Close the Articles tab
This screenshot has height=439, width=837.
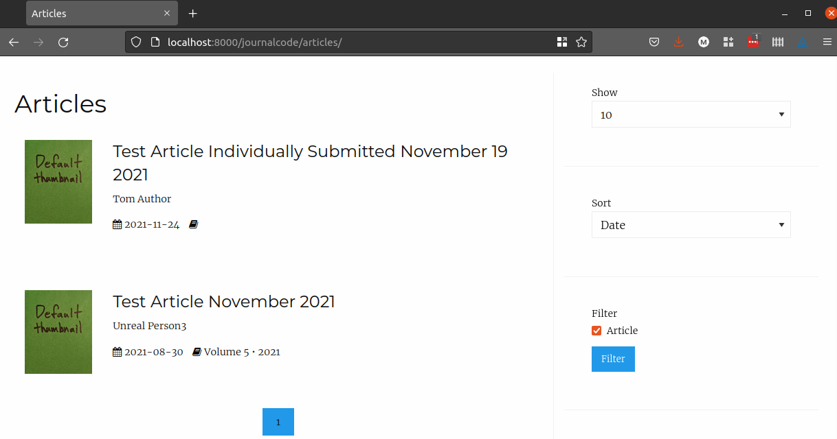(x=167, y=14)
